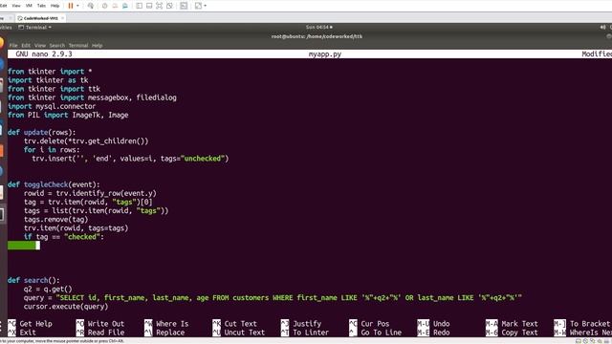Open the terminal Help menu
The width and height of the screenshot is (612, 344).
[98, 45]
